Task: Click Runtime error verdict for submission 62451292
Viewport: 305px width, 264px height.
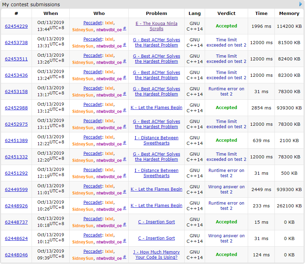Action: point(226,173)
